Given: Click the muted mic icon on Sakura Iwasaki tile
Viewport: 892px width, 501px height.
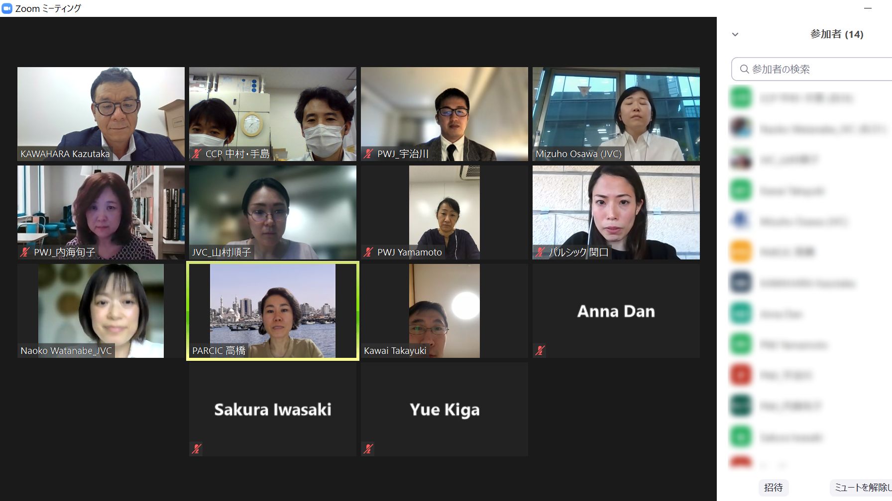Looking at the screenshot, I should 197,449.
